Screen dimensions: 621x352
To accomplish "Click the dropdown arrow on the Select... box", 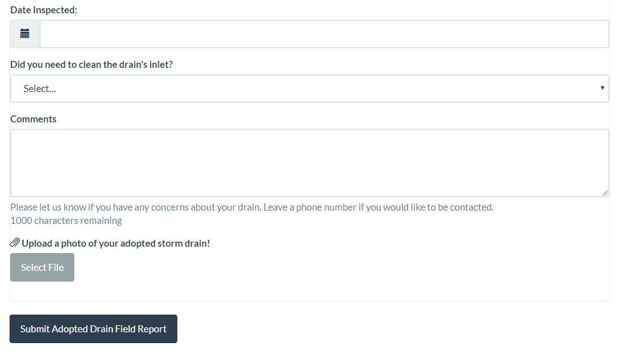I will (603, 88).
